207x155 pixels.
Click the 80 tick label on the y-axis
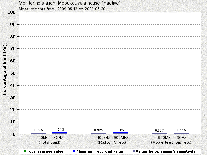coord(13,36)
